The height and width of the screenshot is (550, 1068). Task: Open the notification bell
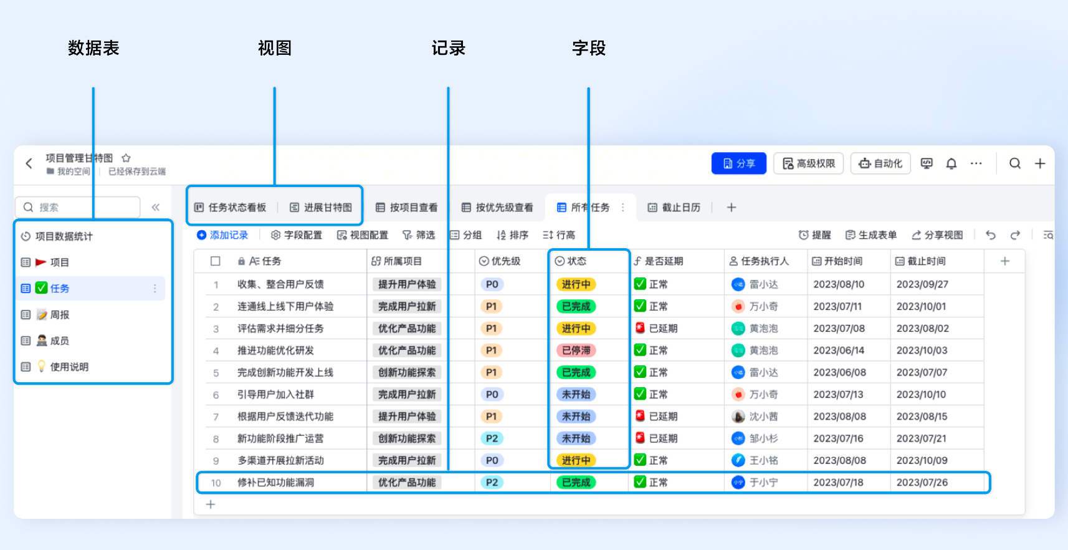pyautogui.click(x=951, y=163)
